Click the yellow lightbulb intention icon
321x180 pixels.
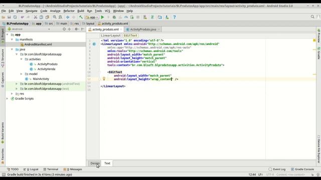pos(104,78)
